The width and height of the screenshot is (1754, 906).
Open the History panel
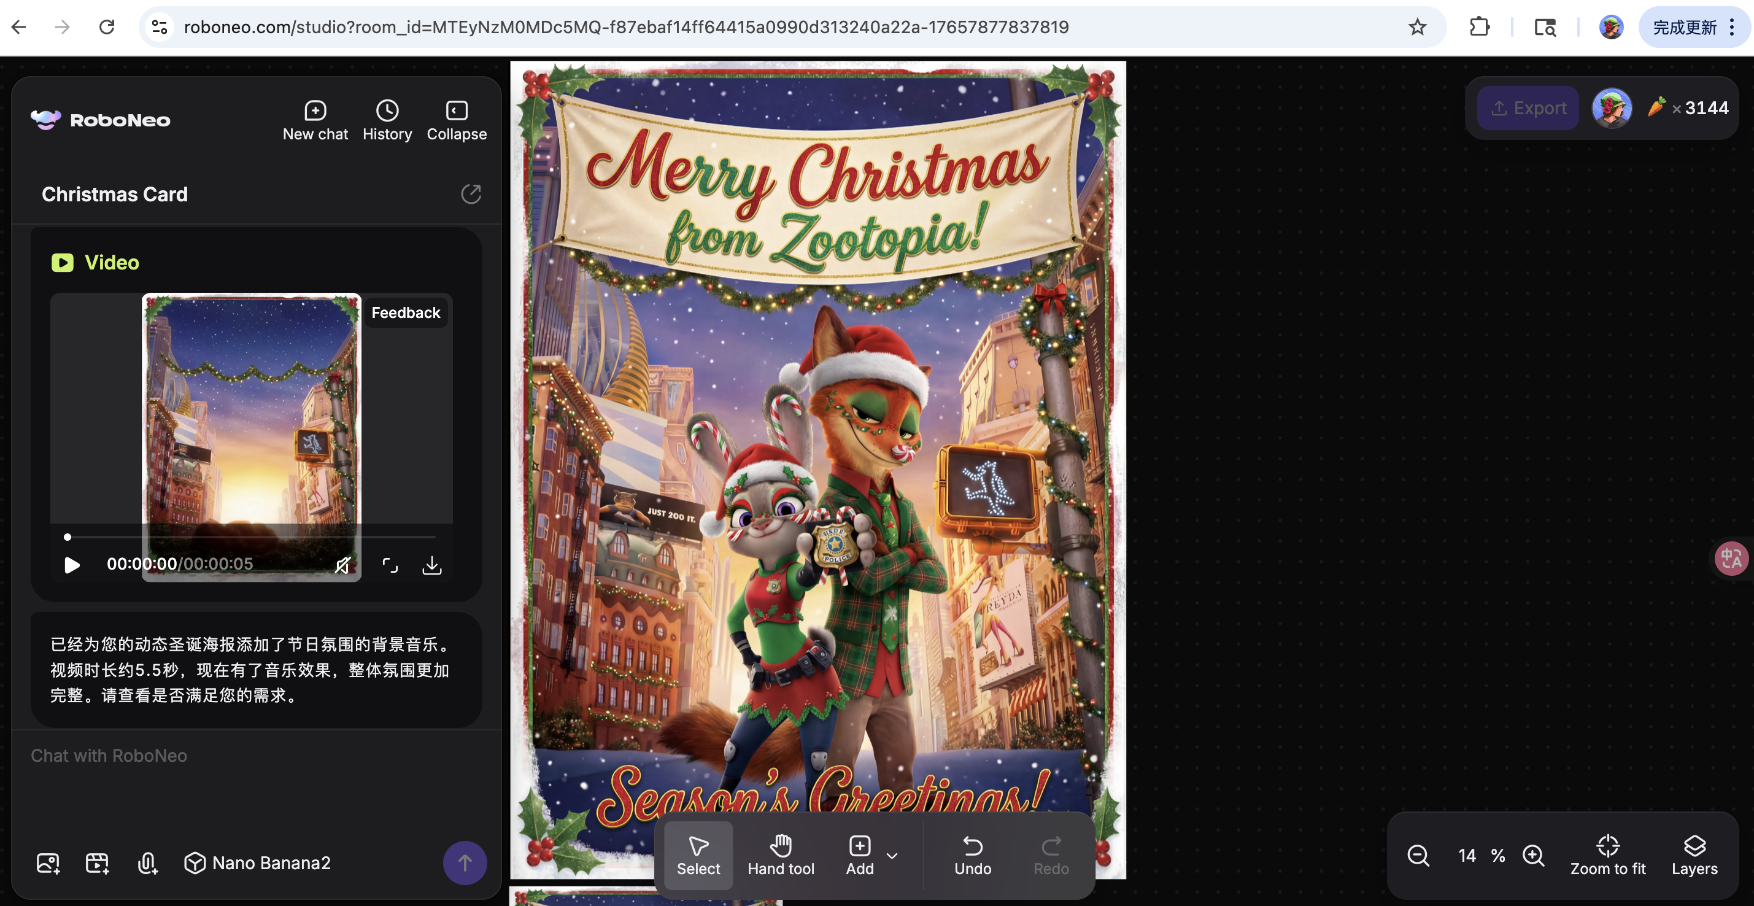[387, 120]
